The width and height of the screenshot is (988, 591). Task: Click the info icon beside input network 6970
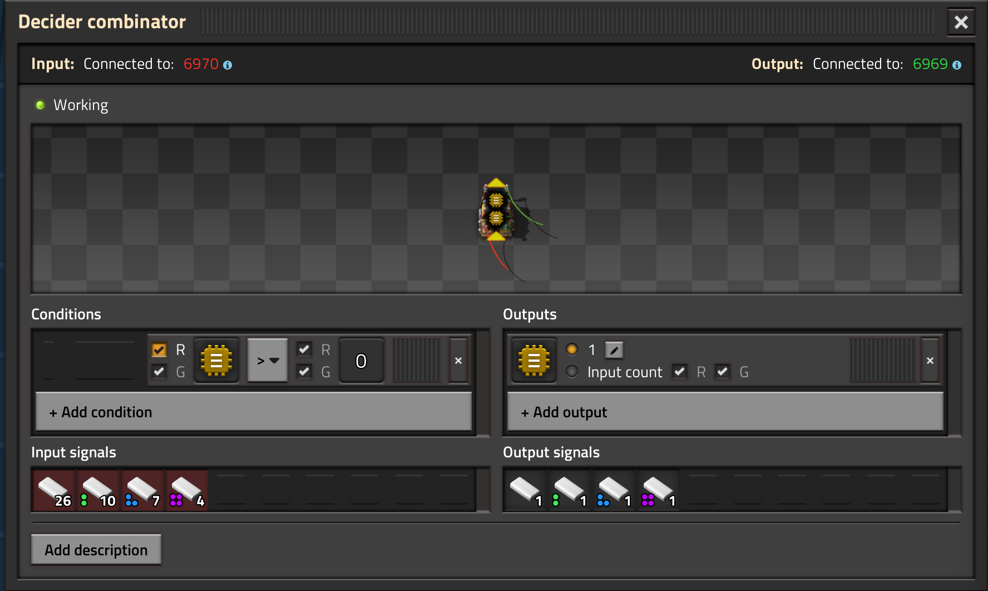pyautogui.click(x=228, y=65)
